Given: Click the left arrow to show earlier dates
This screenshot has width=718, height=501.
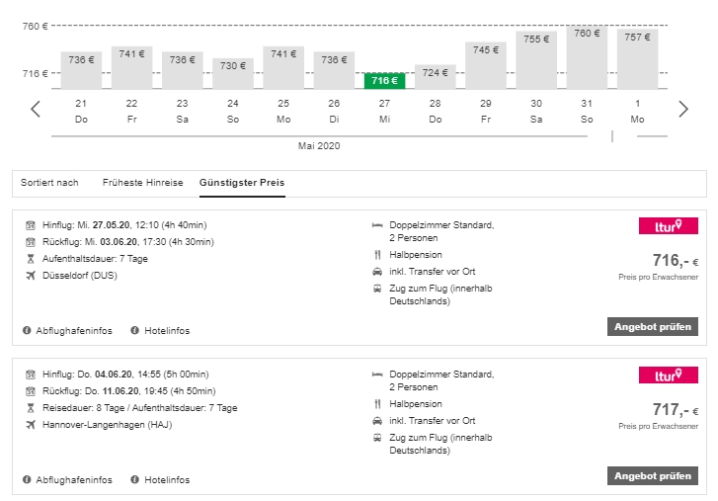Looking at the screenshot, I should (x=36, y=109).
